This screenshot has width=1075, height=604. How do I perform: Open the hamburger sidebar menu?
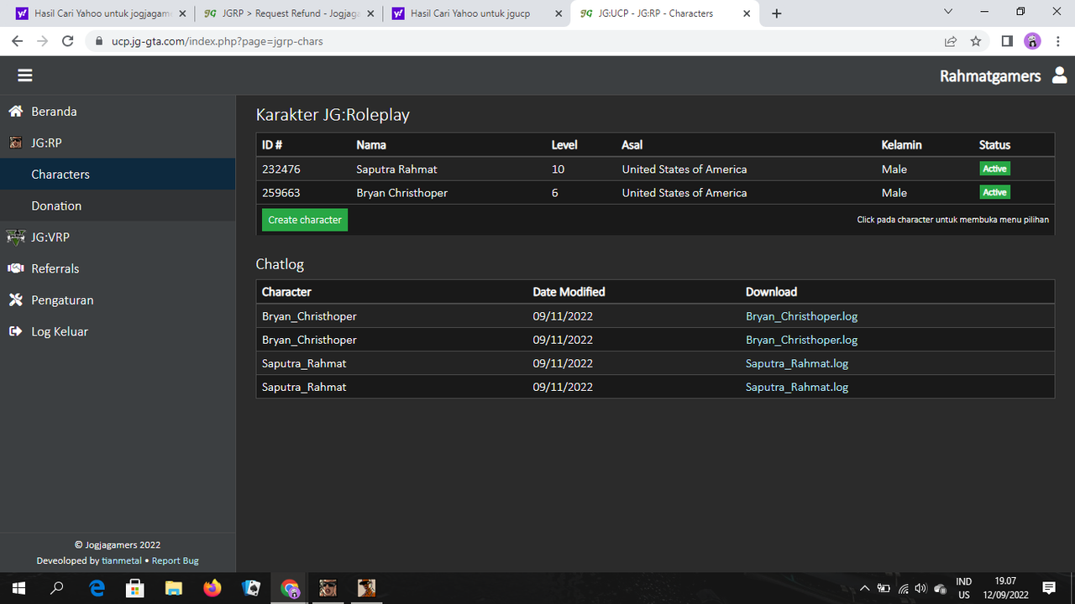[x=25, y=75]
